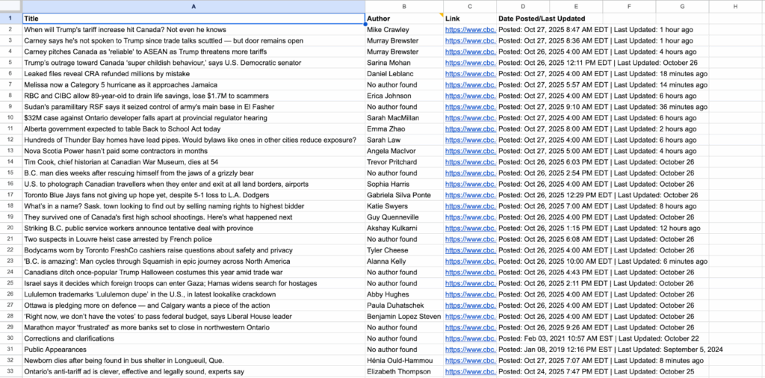
Task: Select 'Melissa now a Category 5 hurricane' cell
Action: click(x=193, y=85)
